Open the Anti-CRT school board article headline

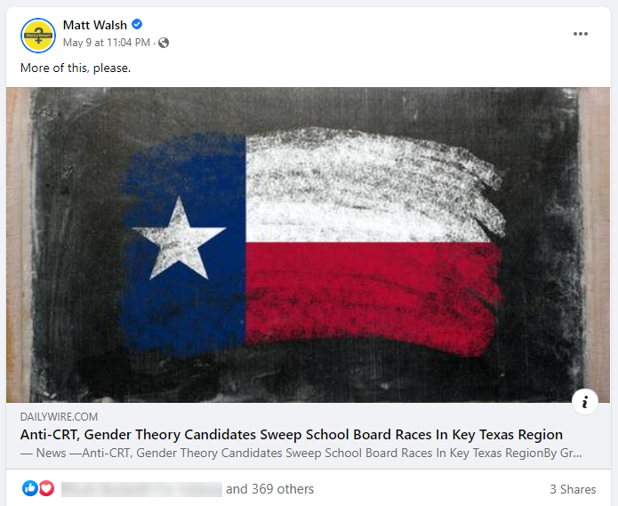point(291,435)
